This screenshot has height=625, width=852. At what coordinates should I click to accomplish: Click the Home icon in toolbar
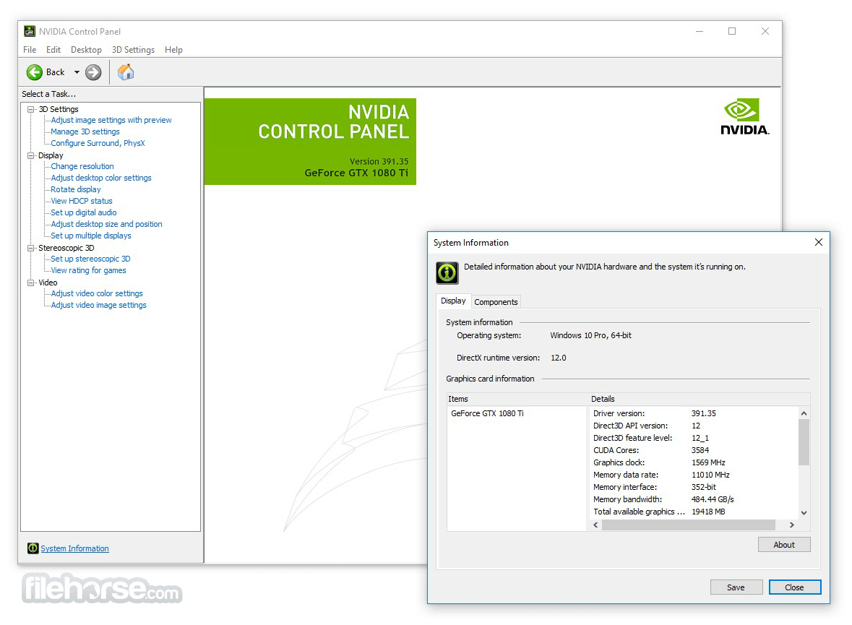click(x=126, y=72)
